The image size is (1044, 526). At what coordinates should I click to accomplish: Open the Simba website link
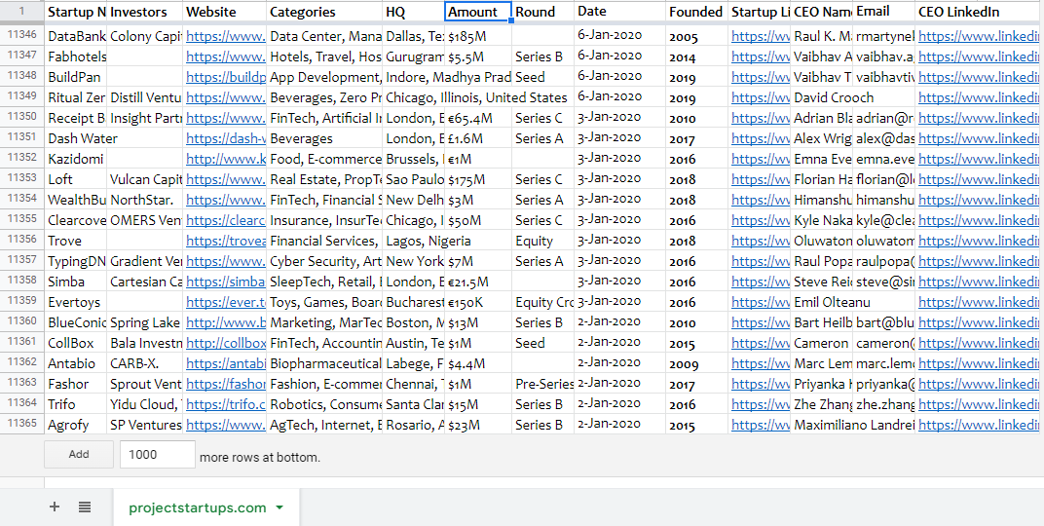coord(226,282)
